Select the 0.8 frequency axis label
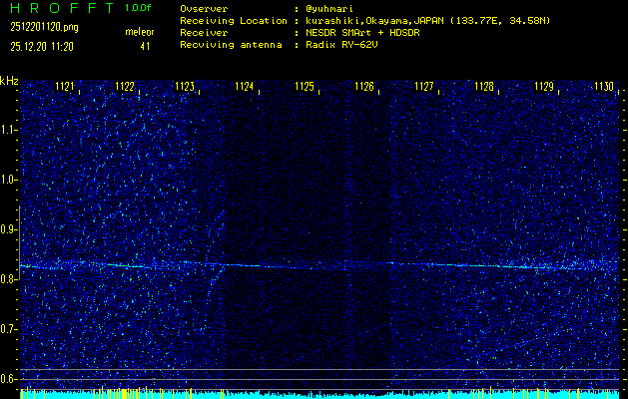This screenshot has width=628, height=399. [x=9, y=279]
